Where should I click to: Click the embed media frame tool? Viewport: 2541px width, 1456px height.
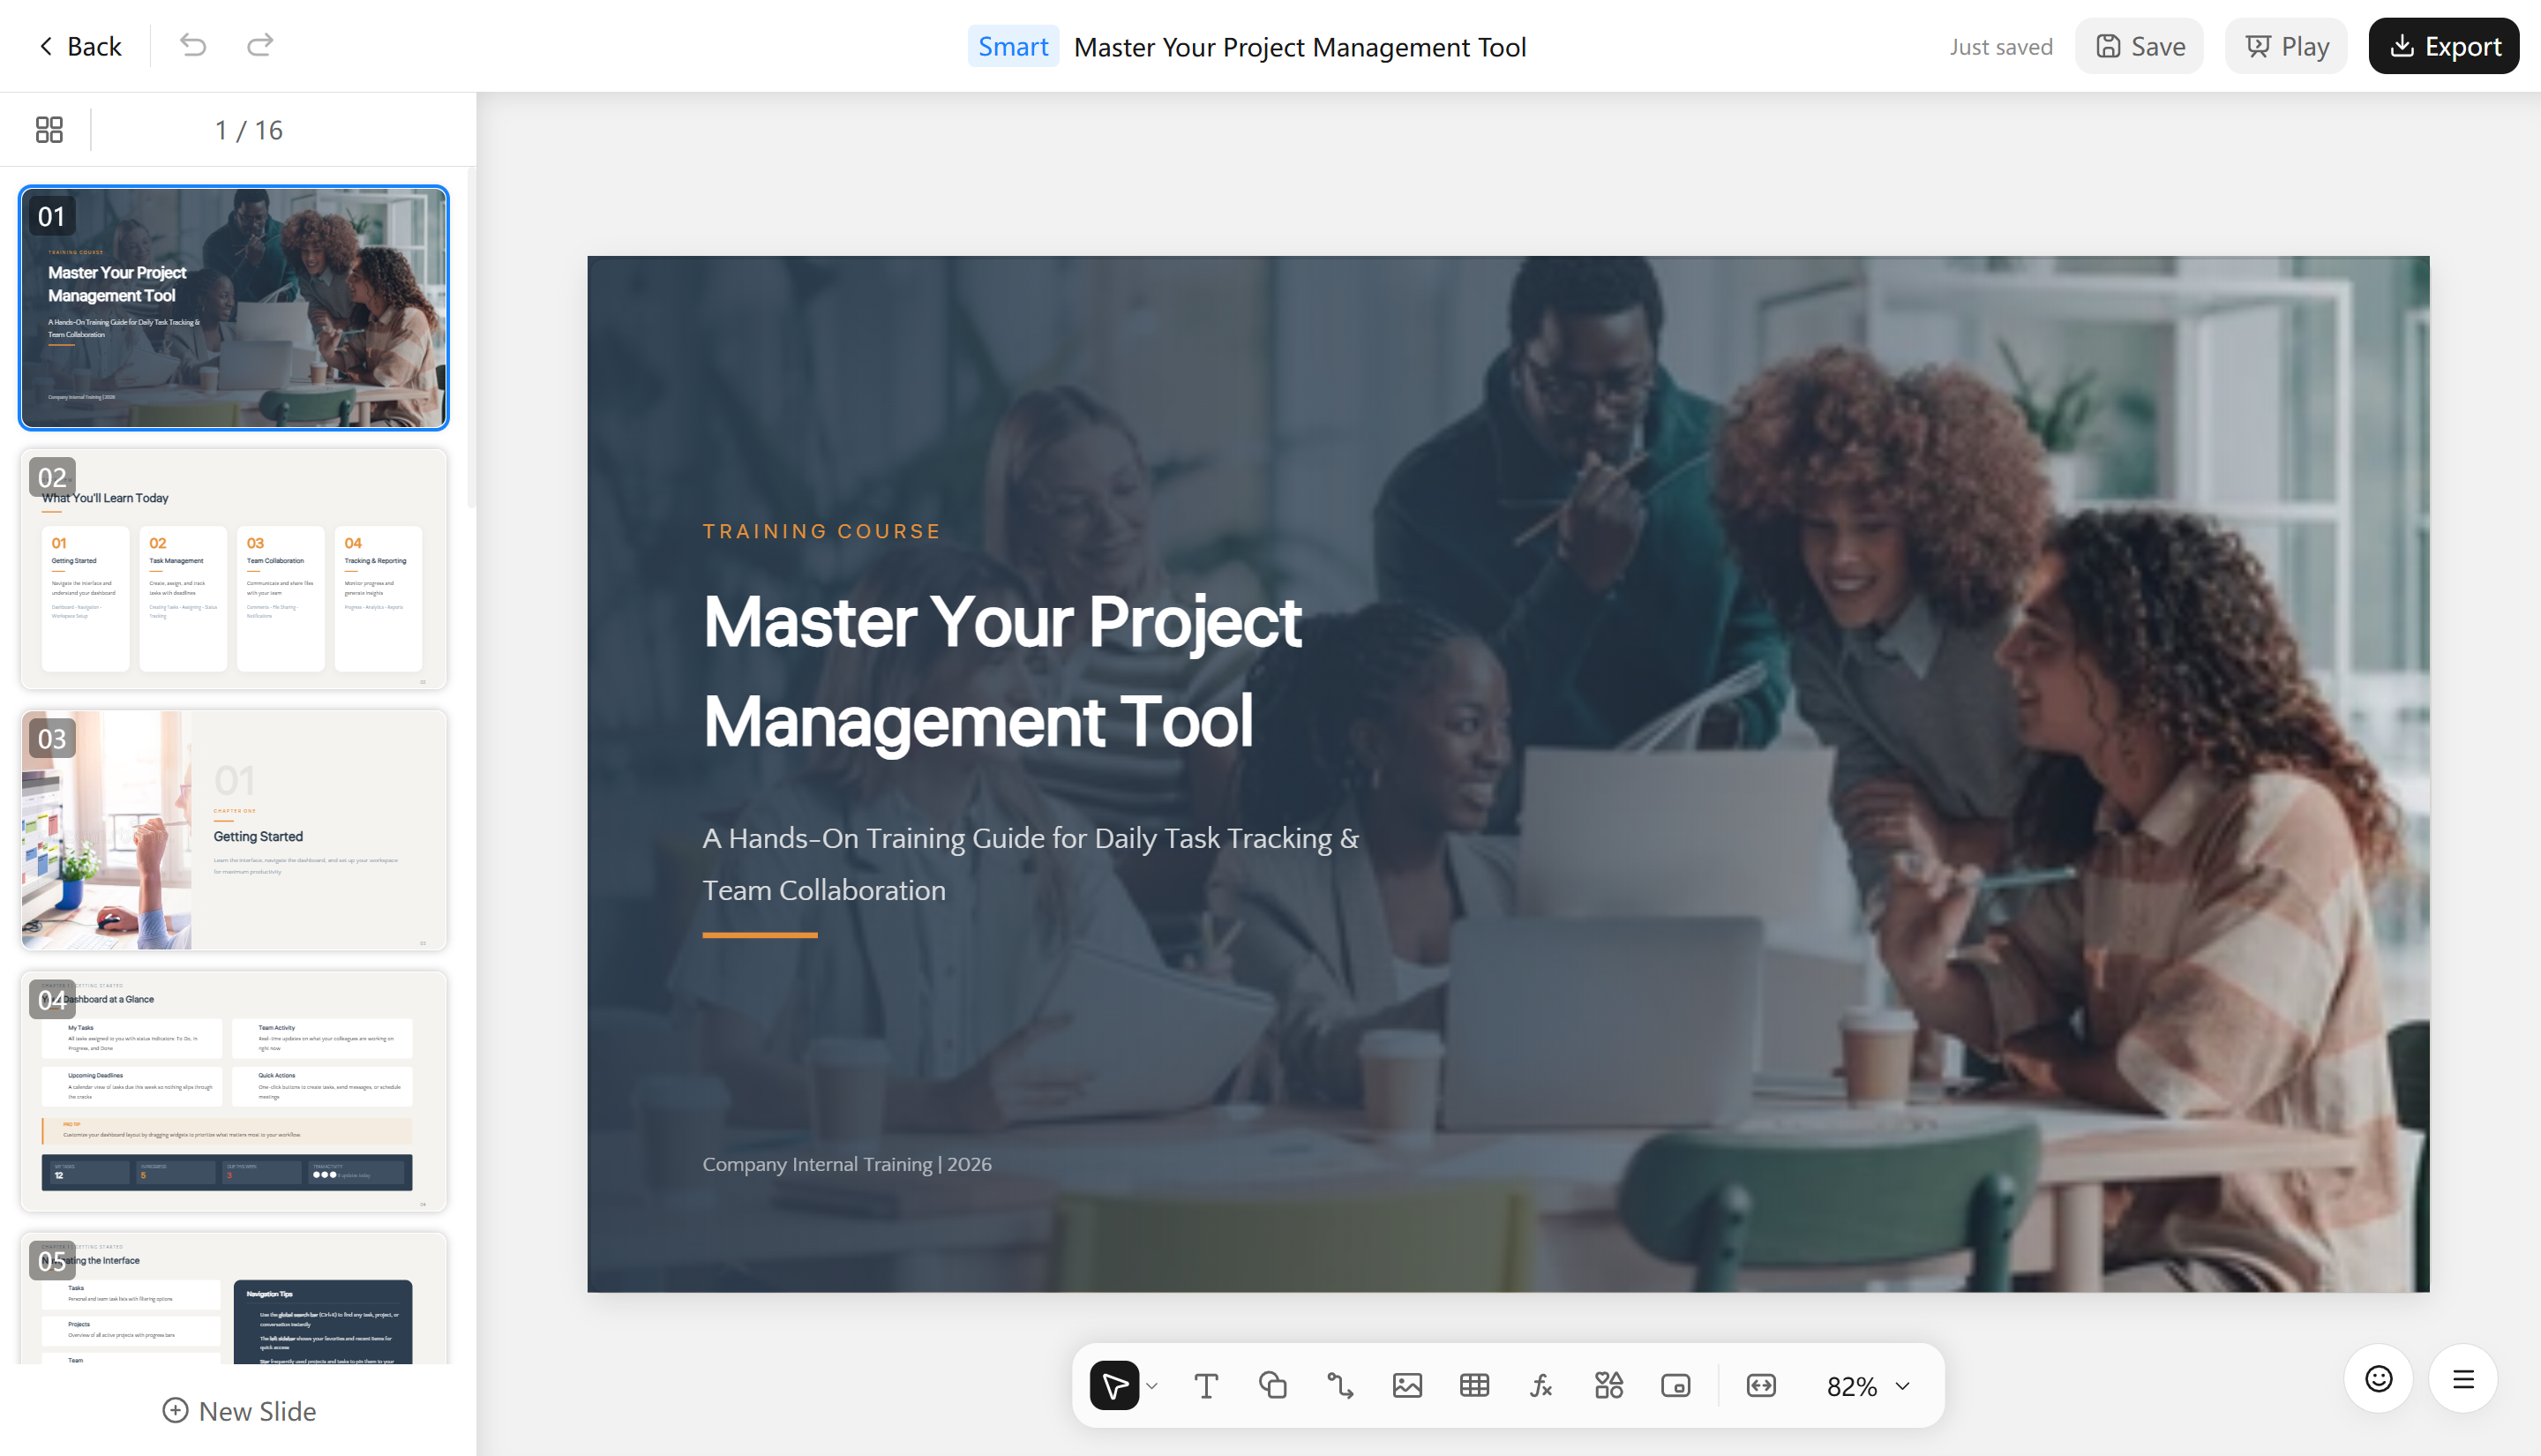(x=1675, y=1386)
